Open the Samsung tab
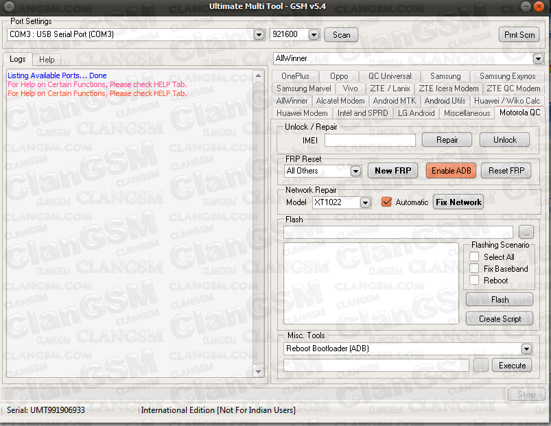 [x=445, y=76]
